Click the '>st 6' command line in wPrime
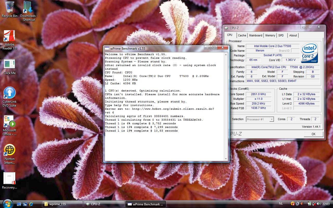 pyautogui.click(x=110, y=113)
